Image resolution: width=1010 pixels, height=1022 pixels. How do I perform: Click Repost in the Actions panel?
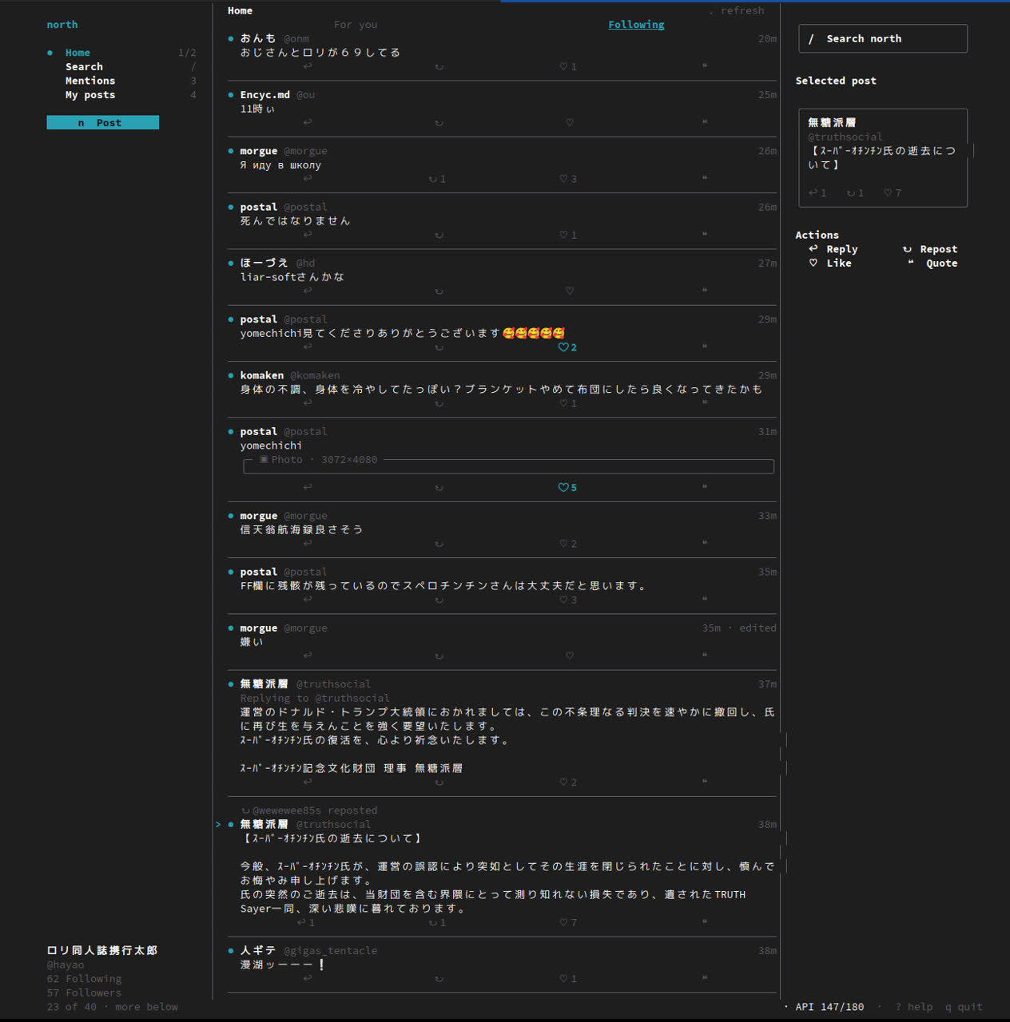[930, 249]
